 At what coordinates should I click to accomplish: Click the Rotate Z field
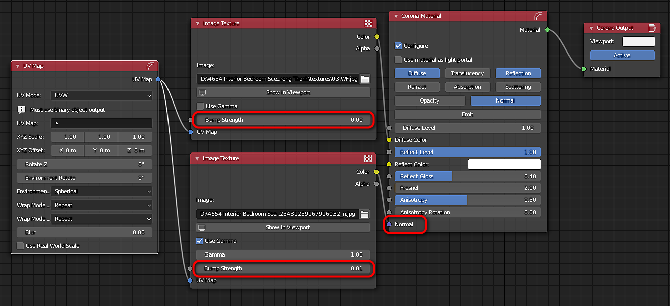pyautogui.click(x=85, y=164)
